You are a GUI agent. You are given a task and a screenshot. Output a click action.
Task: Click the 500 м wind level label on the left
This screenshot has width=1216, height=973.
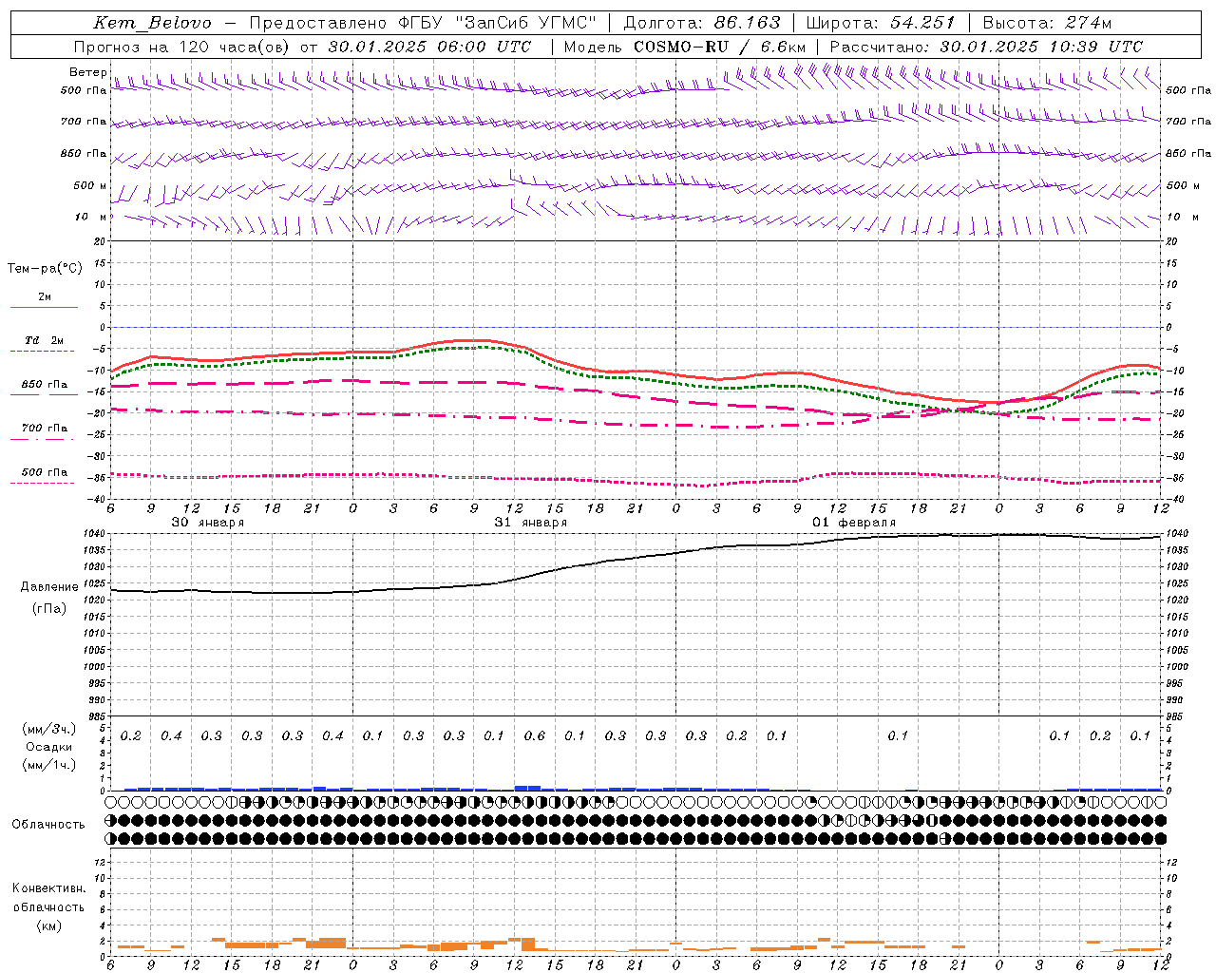click(91, 186)
